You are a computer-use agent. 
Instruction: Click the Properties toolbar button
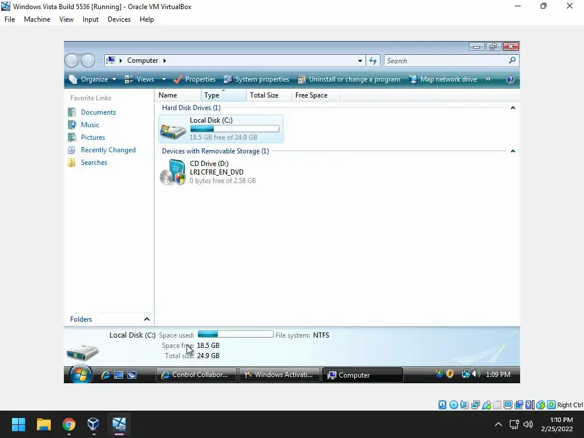194,79
